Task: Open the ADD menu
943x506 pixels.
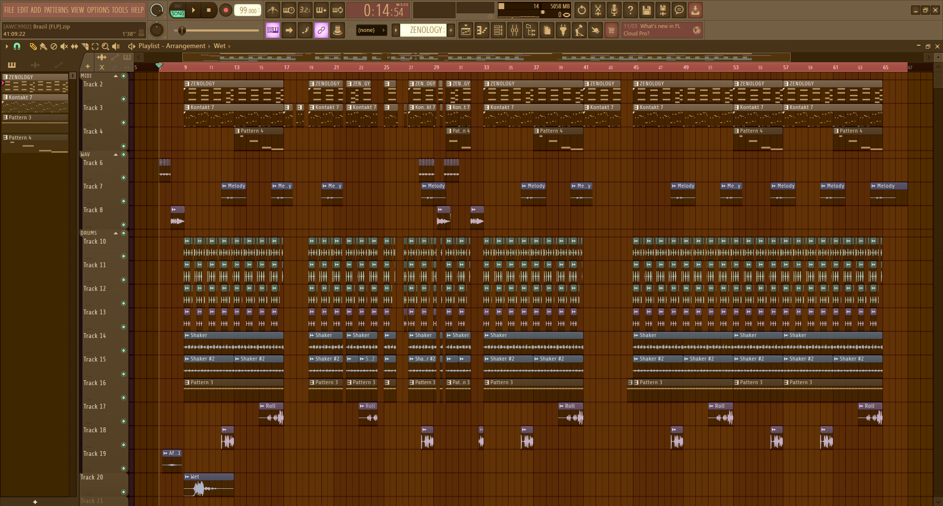Action: tap(36, 10)
